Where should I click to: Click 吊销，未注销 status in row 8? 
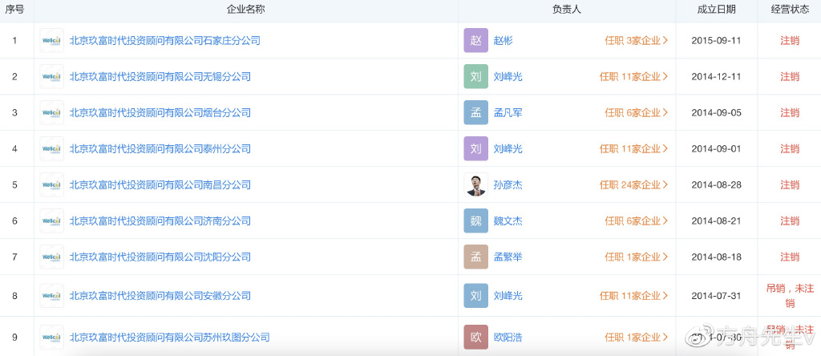click(790, 296)
